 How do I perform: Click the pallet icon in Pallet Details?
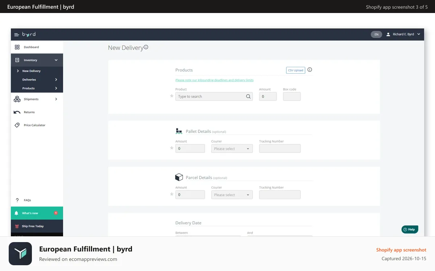(179, 131)
